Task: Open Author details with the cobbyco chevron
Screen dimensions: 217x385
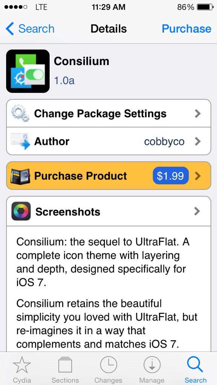Action: point(197,141)
